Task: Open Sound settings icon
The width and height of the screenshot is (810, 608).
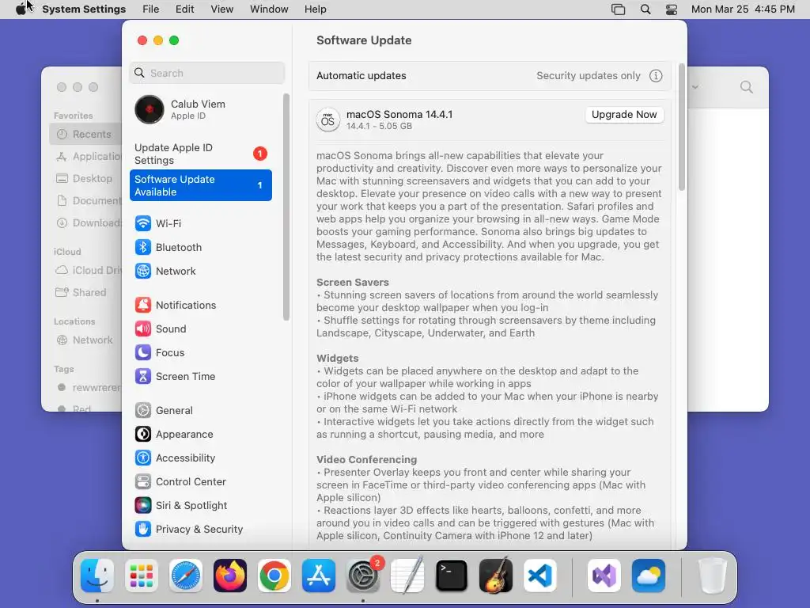Action: click(x=143, y=329)
